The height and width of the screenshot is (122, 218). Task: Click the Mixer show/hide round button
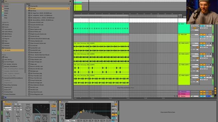click(215, 93)
